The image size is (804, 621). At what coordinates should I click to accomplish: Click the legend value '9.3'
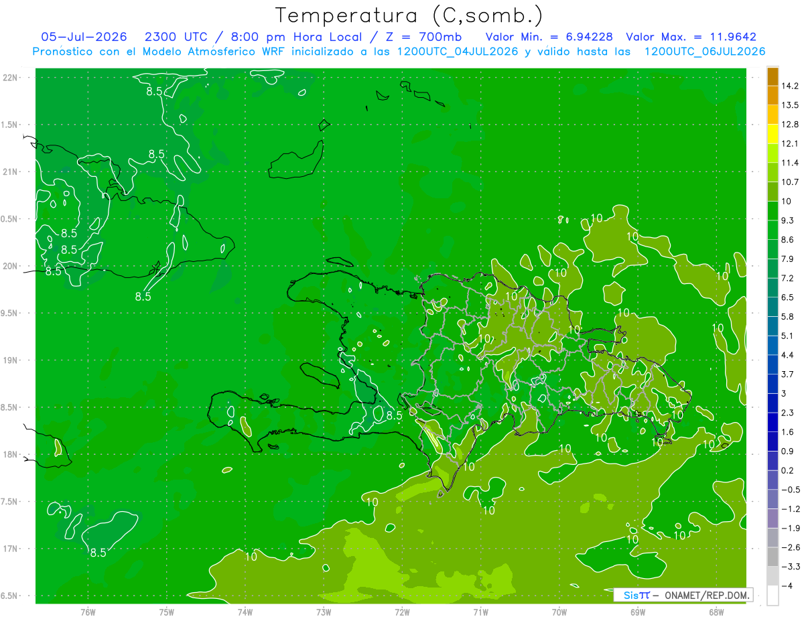(x=788, y=220)
